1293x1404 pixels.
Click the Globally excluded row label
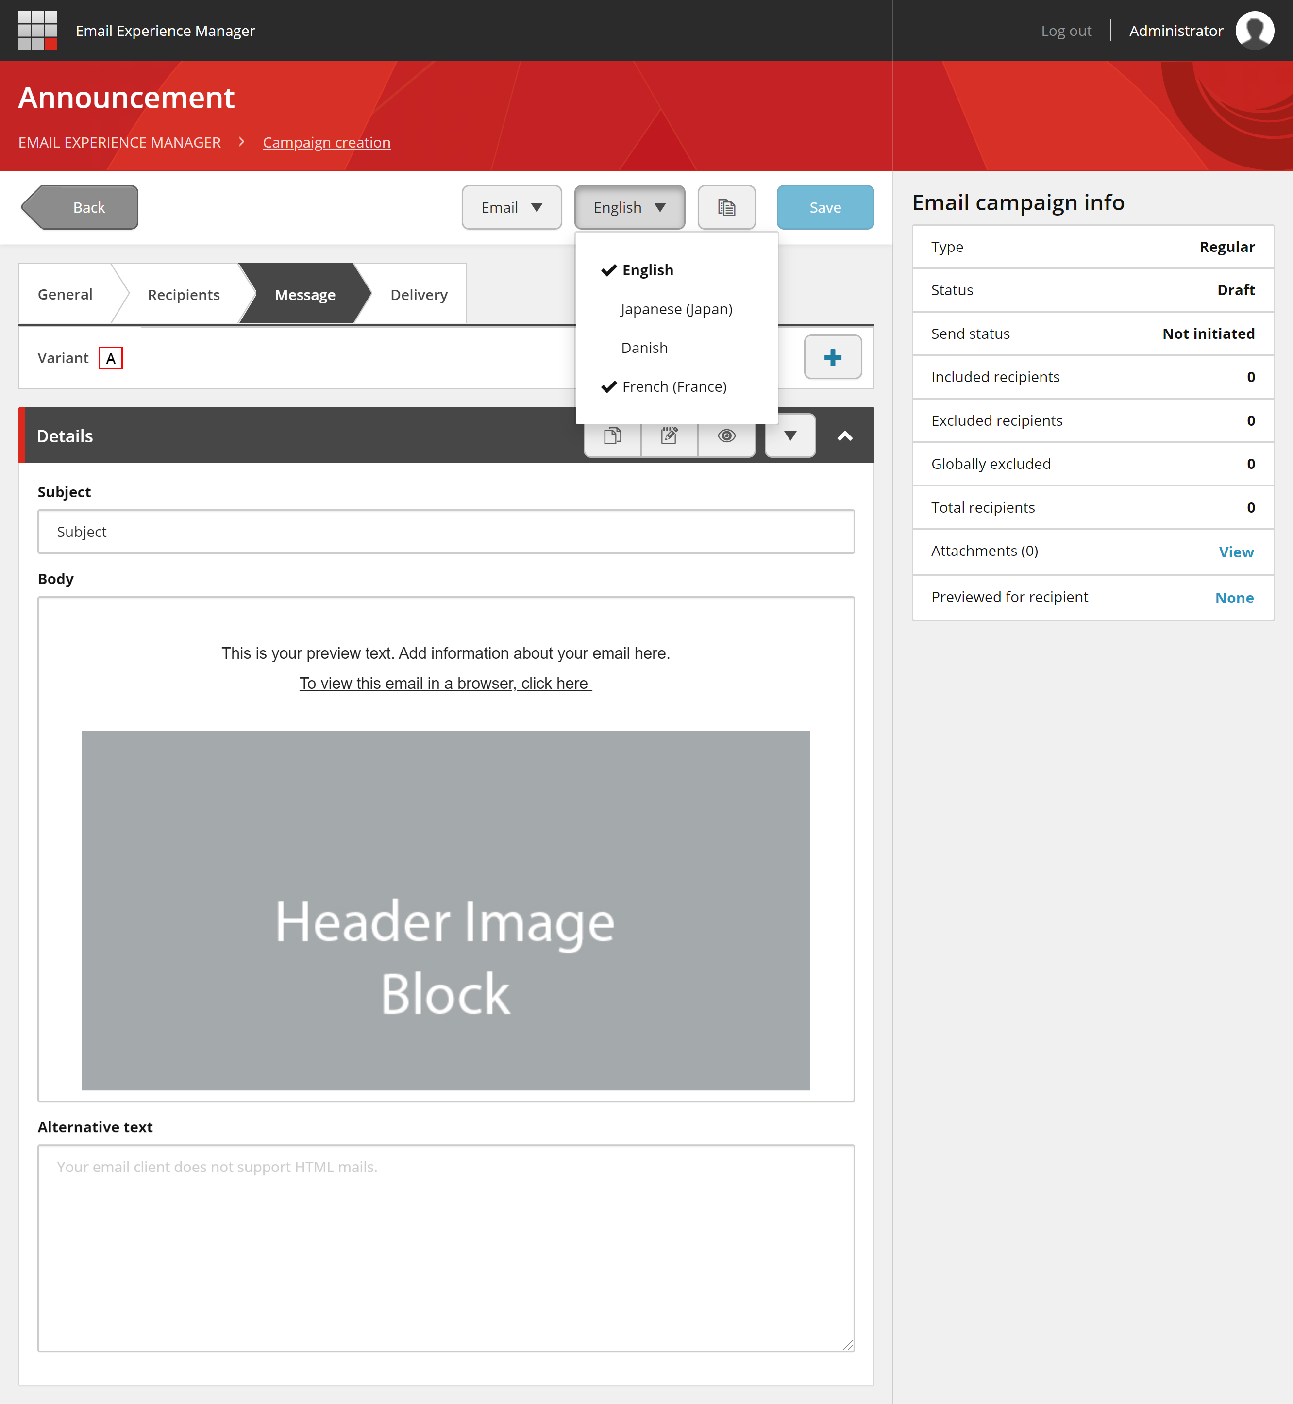coord(991,464)
